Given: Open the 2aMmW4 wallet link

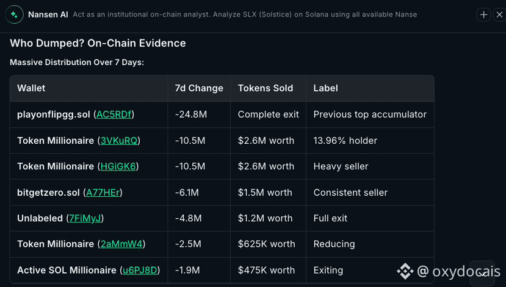Looking at the screenshot, I should tap(121, 244).
